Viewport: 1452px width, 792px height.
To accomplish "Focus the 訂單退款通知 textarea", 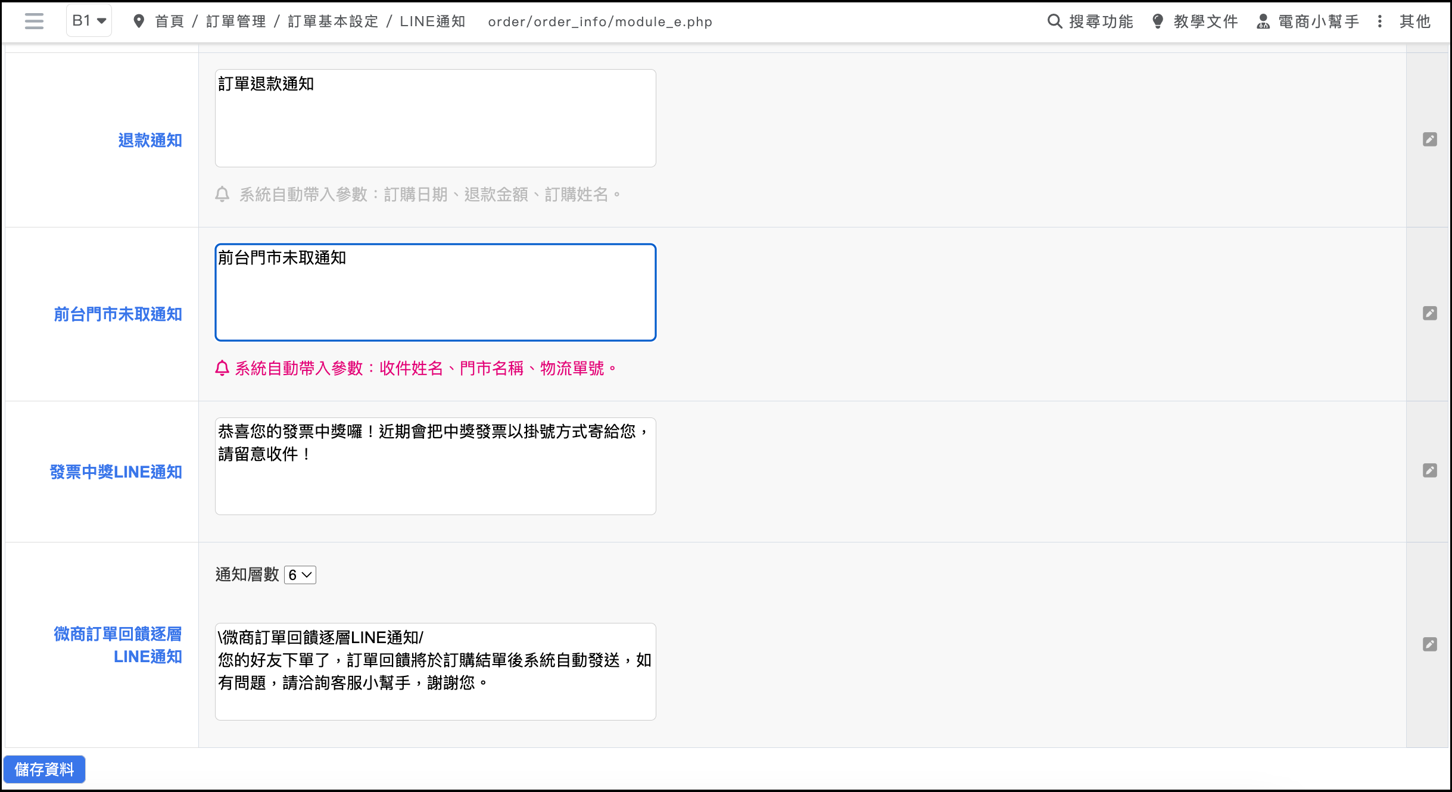I will coord(435,118).
